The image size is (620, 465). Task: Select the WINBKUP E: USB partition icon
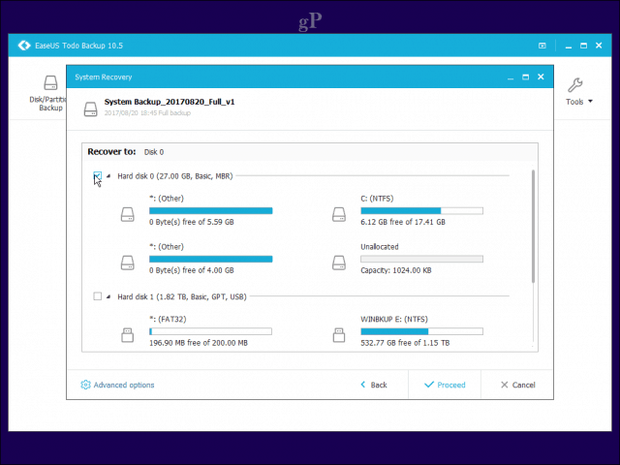click(x=339, y=335)
